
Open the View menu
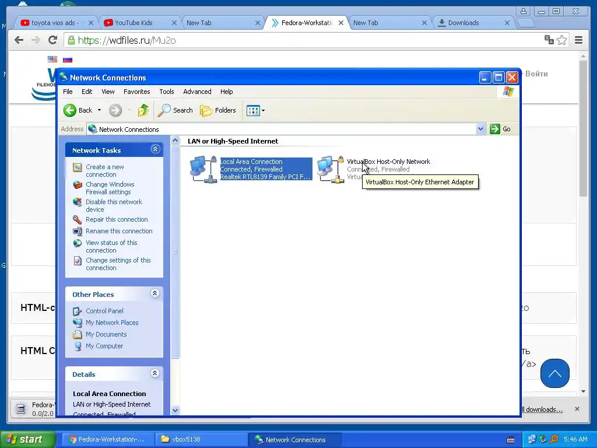(x=108, y=92)
